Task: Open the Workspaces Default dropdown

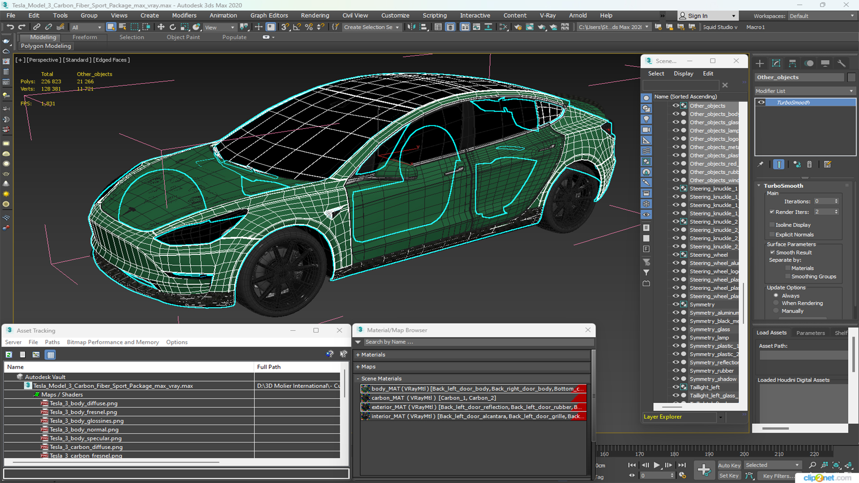Action: click(822, 16)
